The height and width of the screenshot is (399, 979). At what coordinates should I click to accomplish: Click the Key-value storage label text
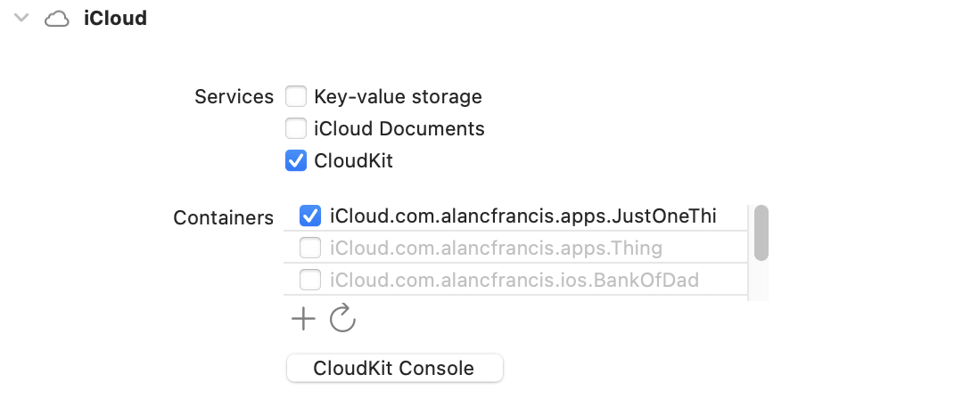[x=399, y=96]
